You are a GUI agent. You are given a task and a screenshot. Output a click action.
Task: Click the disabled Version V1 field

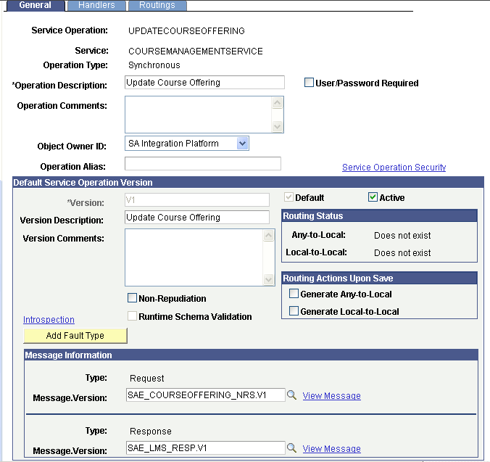click(197, 199)
